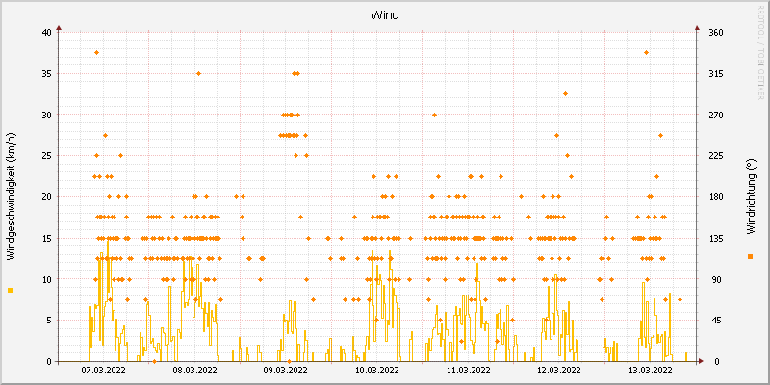Click left axis value 30
This screenshot has width=770, height=385.
(x=46, y=115)
